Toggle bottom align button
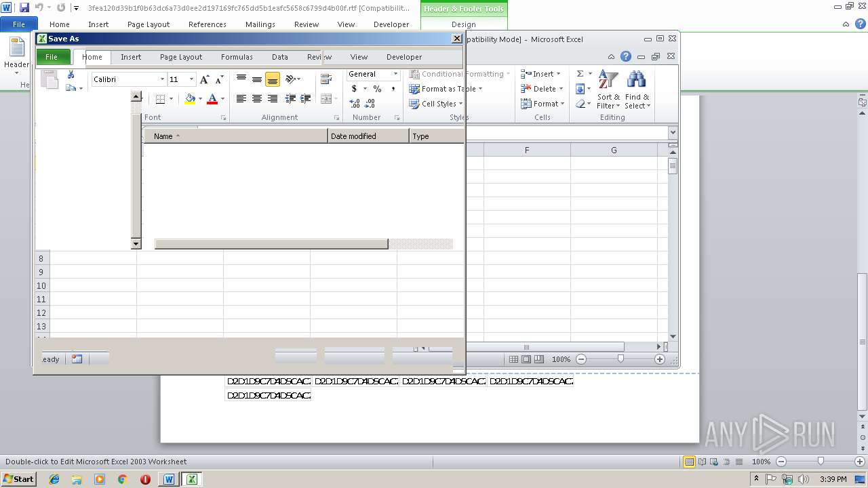 (273, 79)
